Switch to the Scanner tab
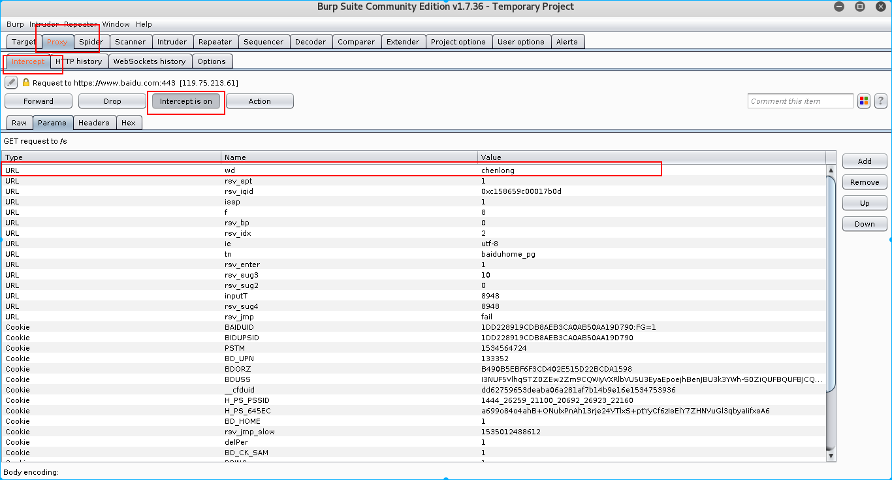This screenshot has height=480, width=892. pyautogui.click(x=131, y=42)
